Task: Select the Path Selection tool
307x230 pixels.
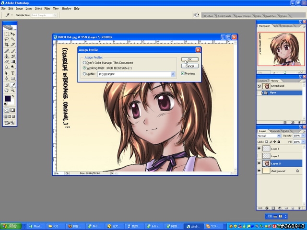Action: pyautogui.click(x=7, y=73)
